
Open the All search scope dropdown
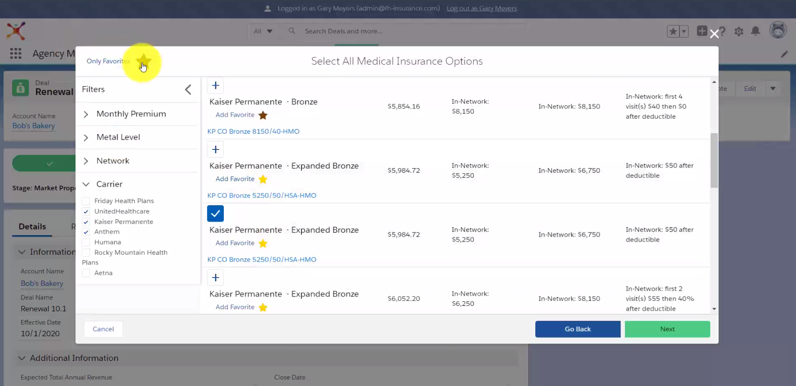263,31
